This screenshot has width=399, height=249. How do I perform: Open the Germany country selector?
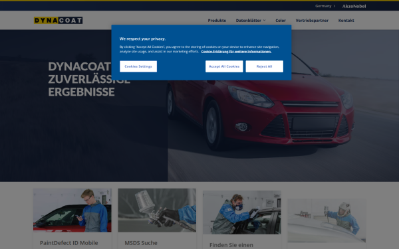click(325, 6)
